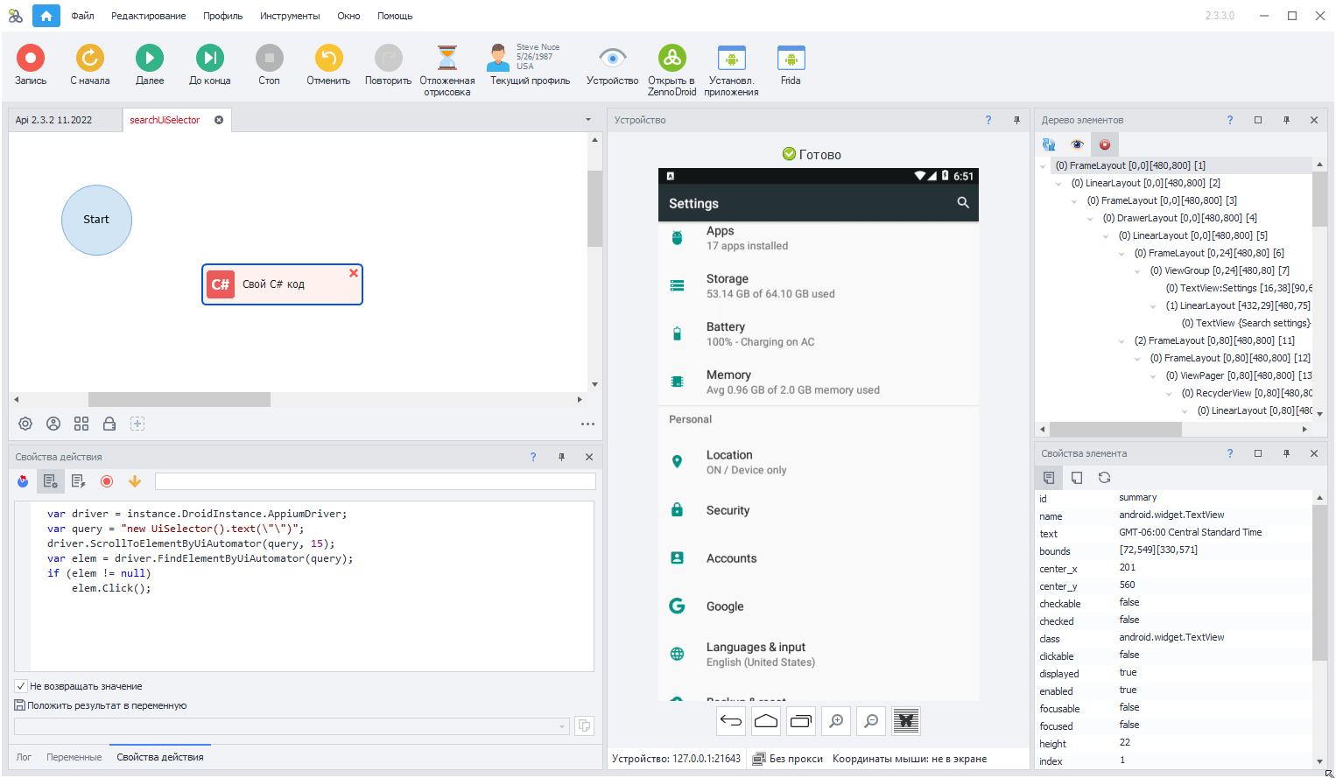The width and height of the screenshot is (1336, 778).
Task: Open project settings gear below canvas
Action: tap(25, 424)
